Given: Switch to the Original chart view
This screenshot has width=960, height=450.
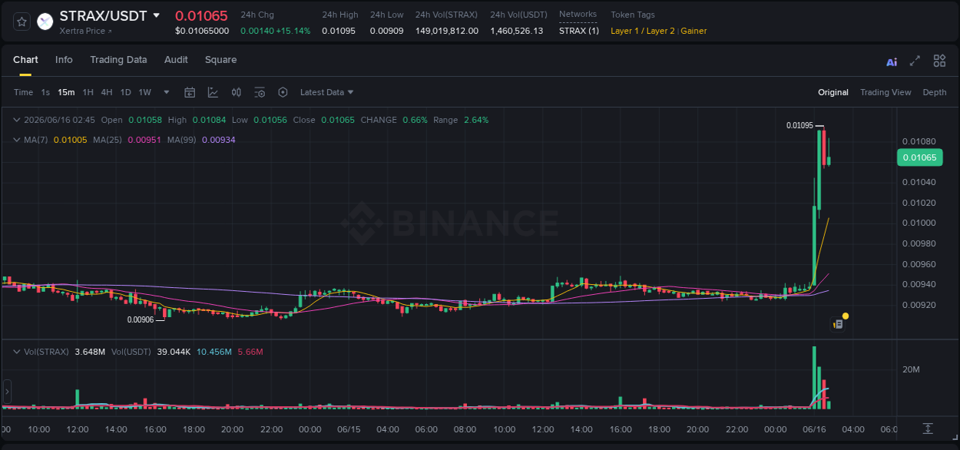Looking at the screenshot, I should click(x=833, y=92).
